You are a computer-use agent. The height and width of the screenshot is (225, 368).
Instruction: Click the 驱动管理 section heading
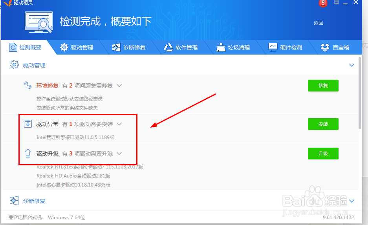[x=34, y=65]
